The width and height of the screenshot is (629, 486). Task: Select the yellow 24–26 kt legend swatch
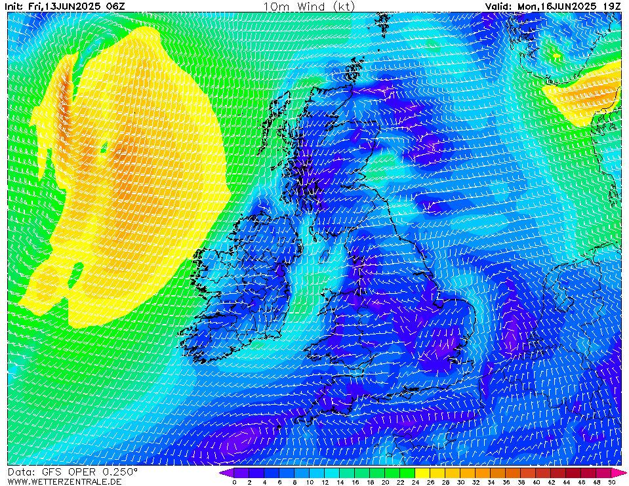click(423, 472)
